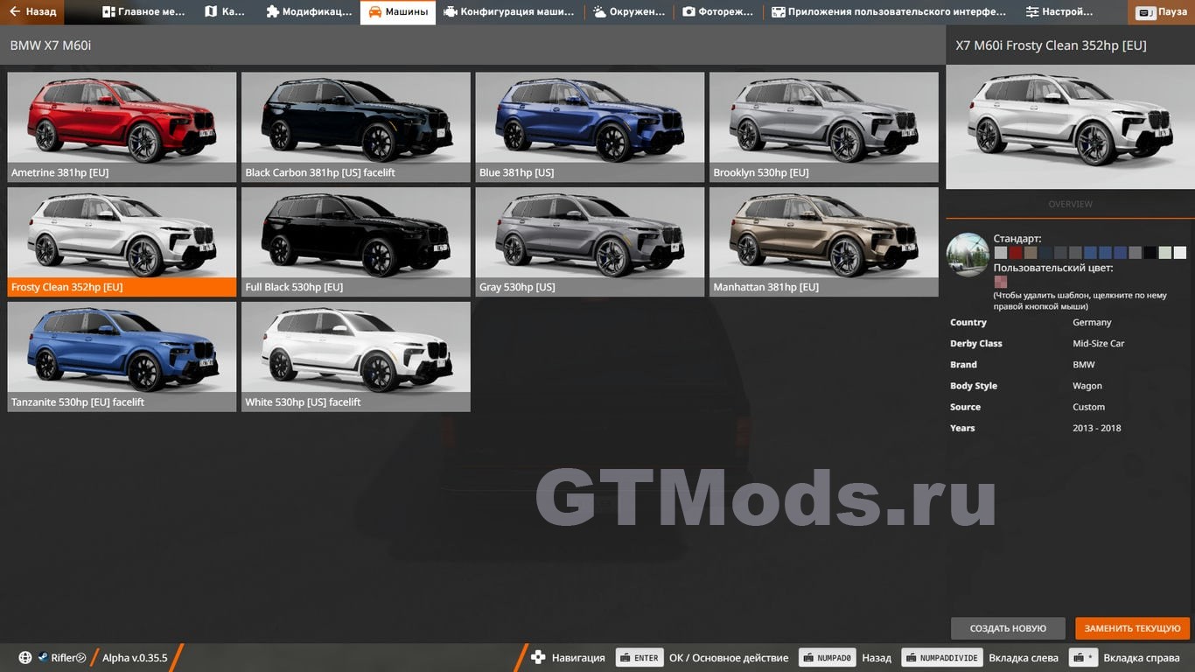This screenshot has width=1195, height=672.
Task: Open the Настройки tab
Action: click(x=1059, y=12)
